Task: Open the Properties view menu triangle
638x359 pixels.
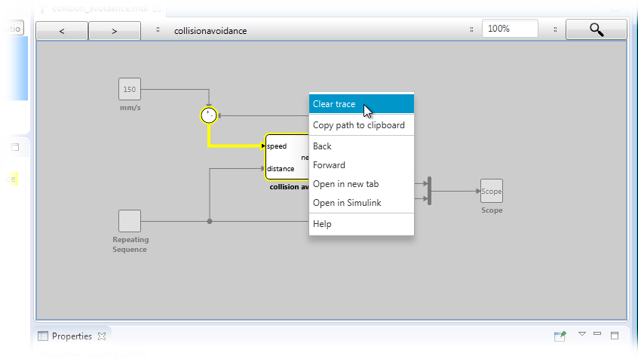Action: (x=581, y=334)
